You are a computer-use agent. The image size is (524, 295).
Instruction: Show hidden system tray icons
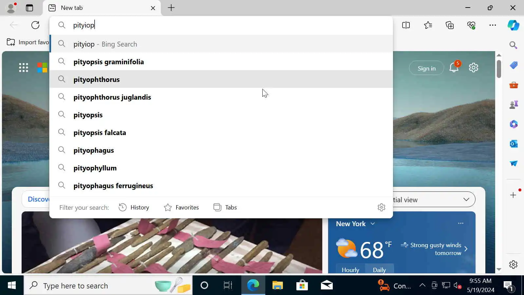point(422,285)
